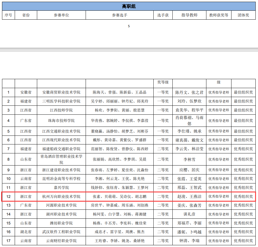Click the 三明医学科技职业学院 cell
Viewport: 258px width, 247px height.
(61, 101)
